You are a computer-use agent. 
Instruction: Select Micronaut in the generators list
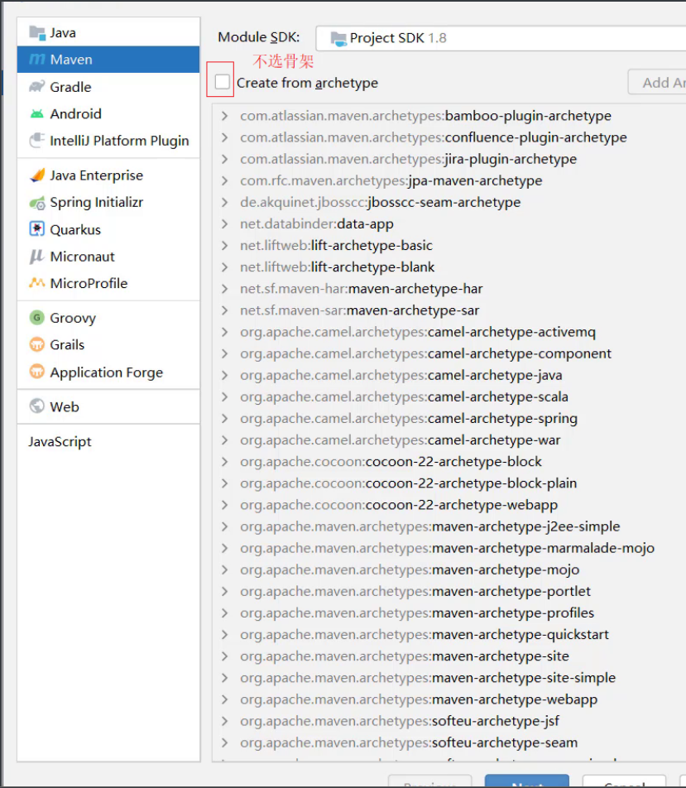(x=108, y=257)
